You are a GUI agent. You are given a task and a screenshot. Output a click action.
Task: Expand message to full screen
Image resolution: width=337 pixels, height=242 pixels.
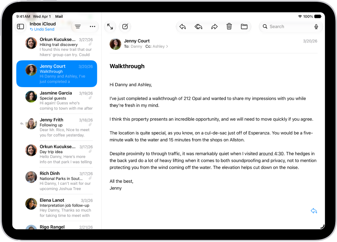(110, 26)
